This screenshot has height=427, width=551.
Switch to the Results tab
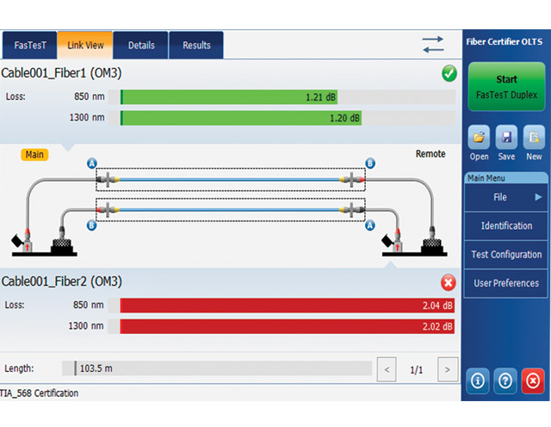(x=196, y=45)
